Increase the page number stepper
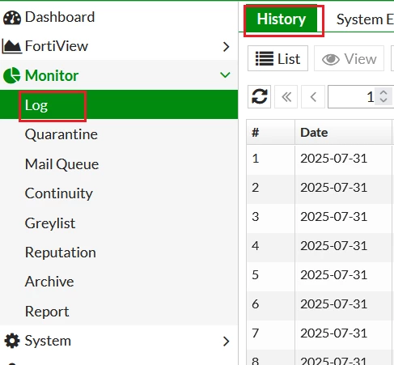Screen dimensions: 394x365 pos(383,93)
